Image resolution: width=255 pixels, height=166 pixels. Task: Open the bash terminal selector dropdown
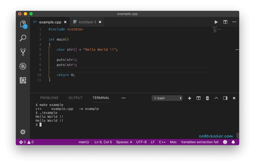point(167,98)
